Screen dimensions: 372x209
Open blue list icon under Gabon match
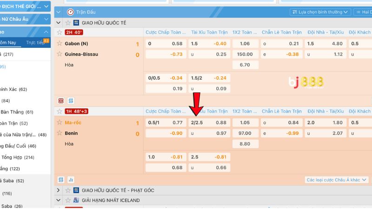tap(71, 101)
